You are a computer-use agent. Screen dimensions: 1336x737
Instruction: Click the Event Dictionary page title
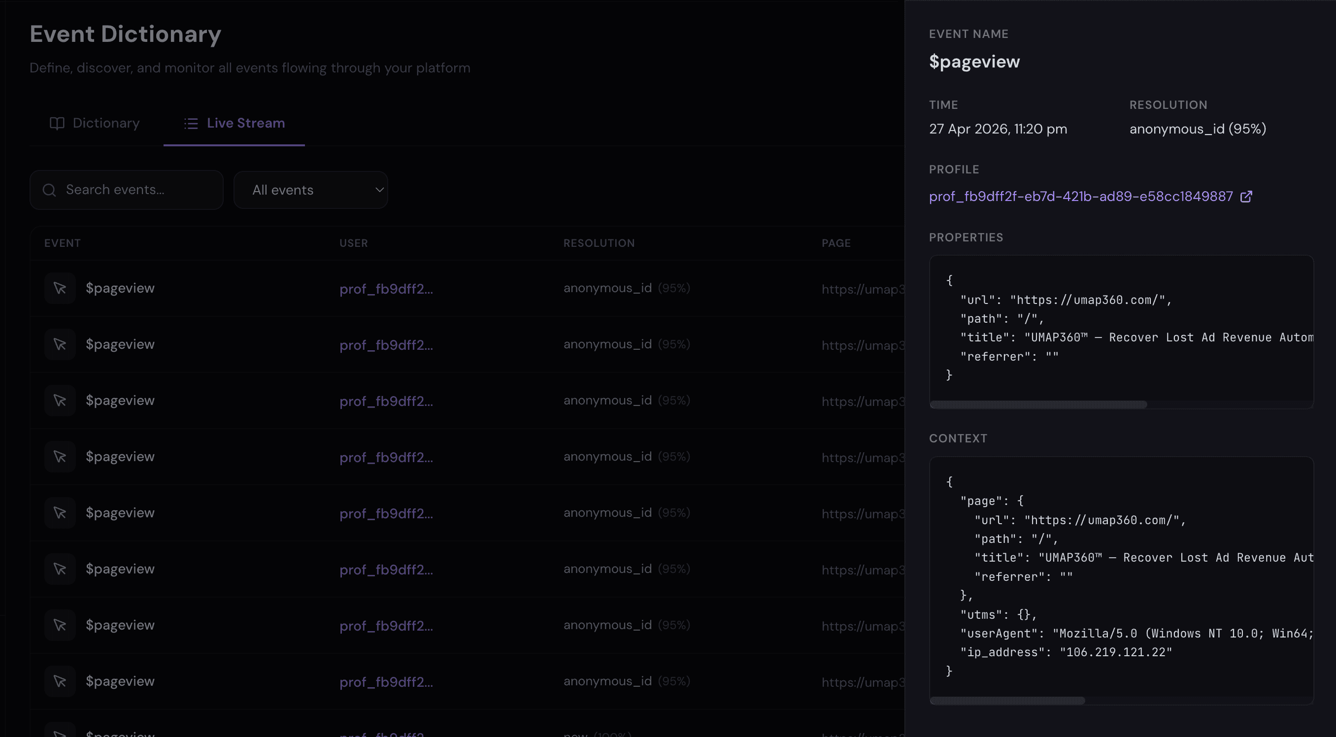coord(126,34)
